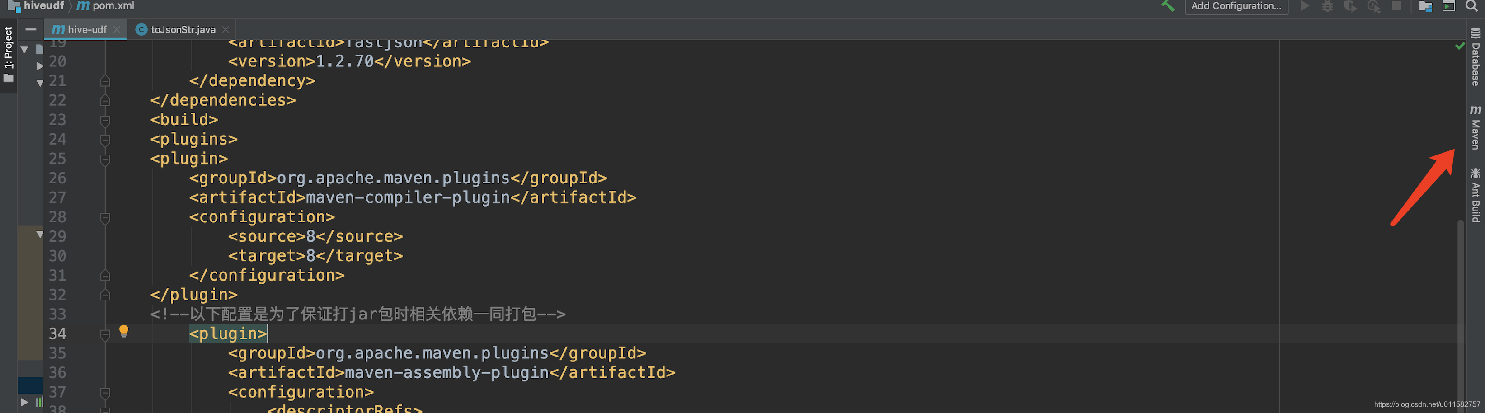
Task: Click the Chinese comment on line 33
Action: tap(358, 314)
